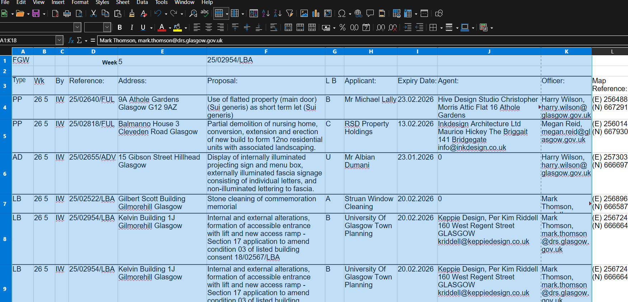
Task: Click the Save document icon
Action: (36, 14)
